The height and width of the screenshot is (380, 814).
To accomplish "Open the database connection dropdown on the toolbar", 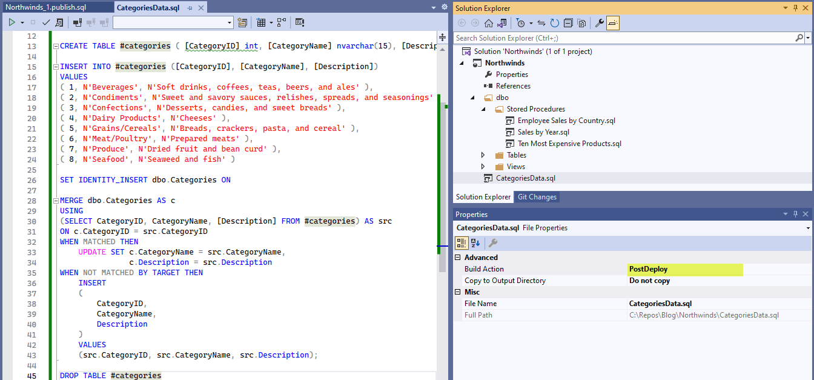I will 229,22.
